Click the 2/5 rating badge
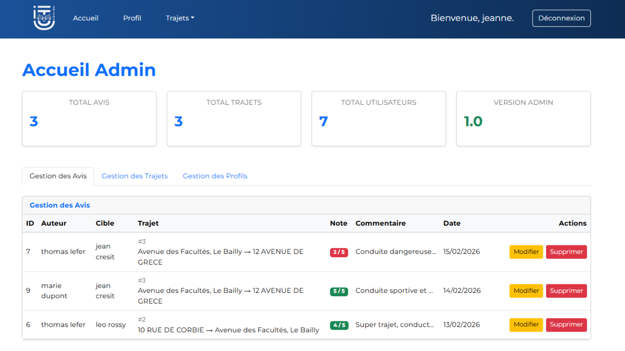 339,252
